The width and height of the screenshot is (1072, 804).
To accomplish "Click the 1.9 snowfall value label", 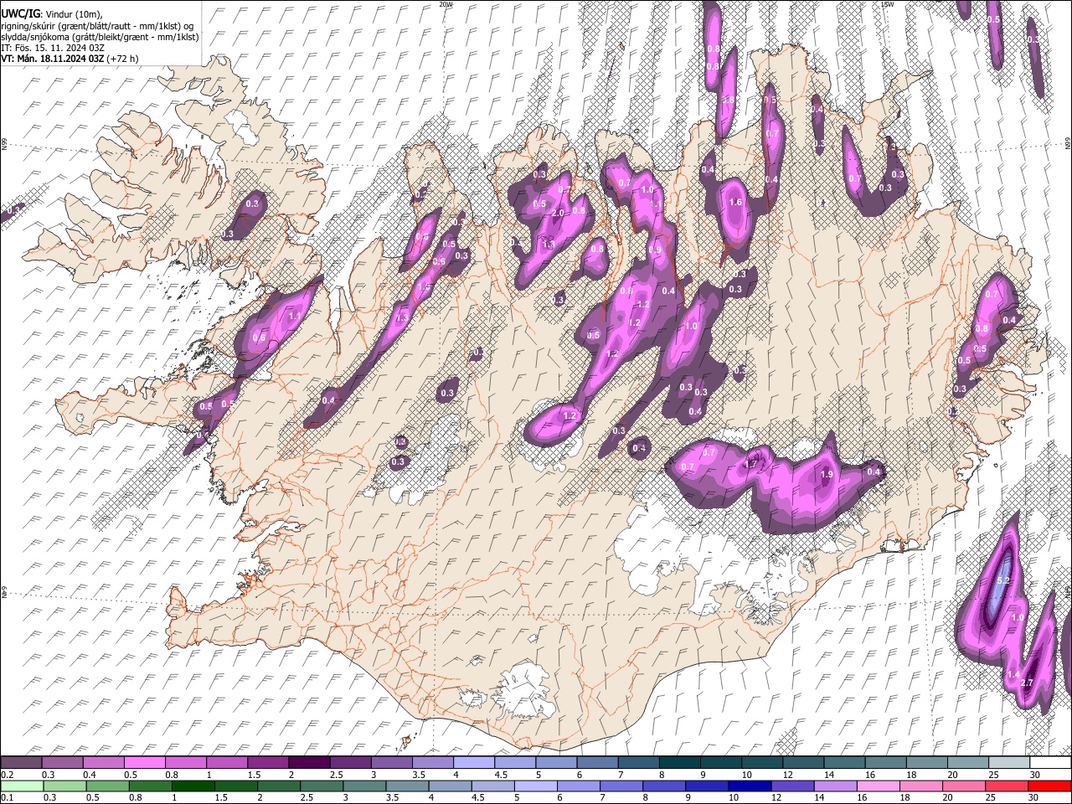I will tap(827, 475).
